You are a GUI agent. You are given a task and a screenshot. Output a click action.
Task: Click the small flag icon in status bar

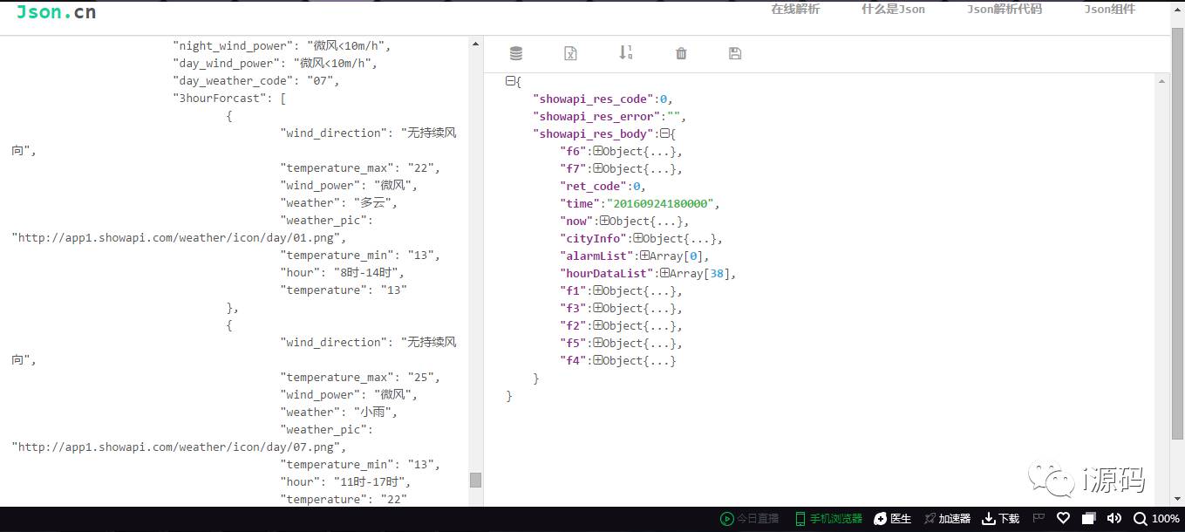pos(1039,518)
